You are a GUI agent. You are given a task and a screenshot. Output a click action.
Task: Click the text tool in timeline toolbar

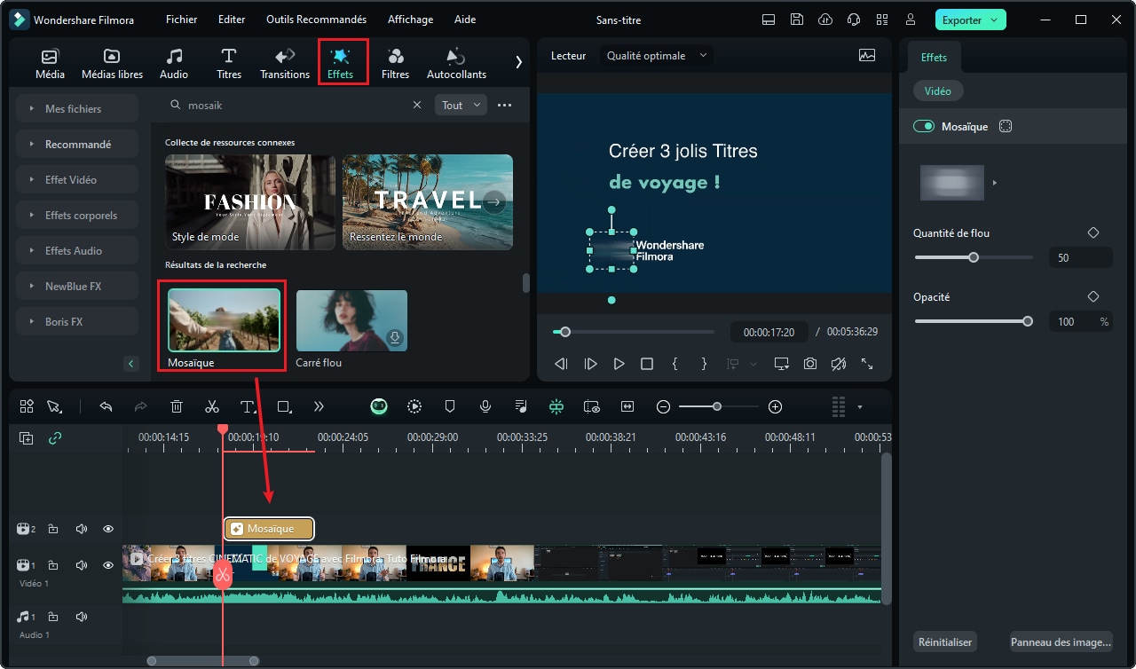248,406
